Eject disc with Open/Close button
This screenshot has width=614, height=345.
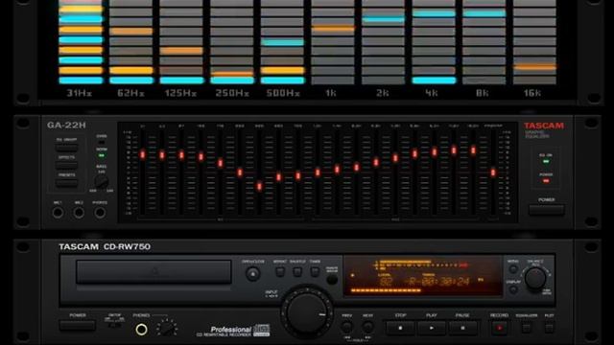[x=252, y=274]
